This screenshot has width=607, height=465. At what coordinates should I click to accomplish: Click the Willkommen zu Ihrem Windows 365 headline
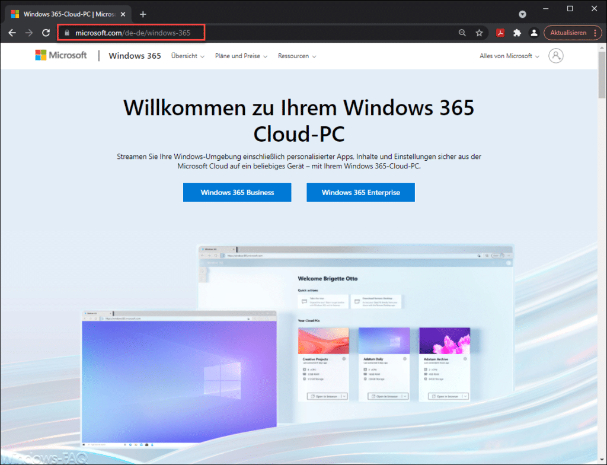coord(299,120)
